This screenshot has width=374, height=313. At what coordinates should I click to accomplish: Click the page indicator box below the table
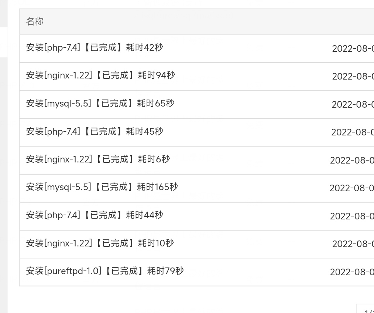pos(366,309)
